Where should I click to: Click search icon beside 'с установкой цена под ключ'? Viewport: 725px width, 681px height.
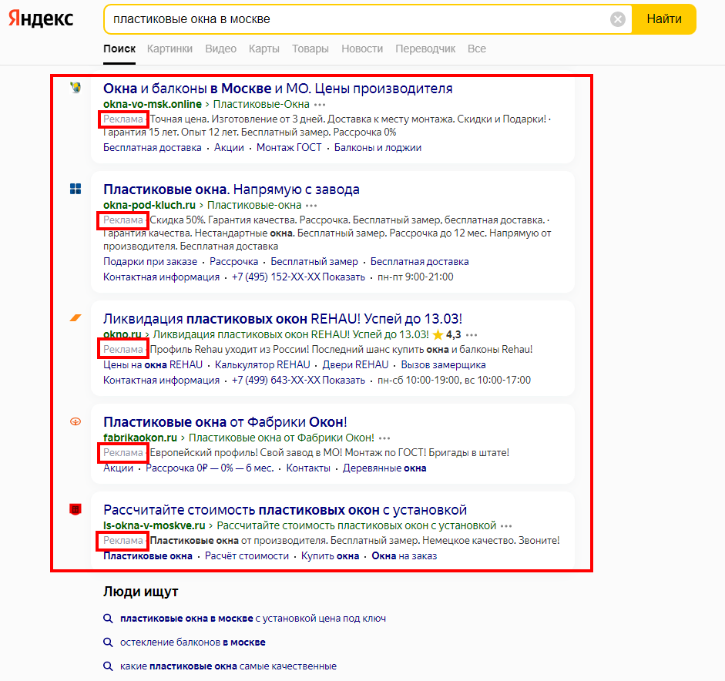click(x=108, y=618)
